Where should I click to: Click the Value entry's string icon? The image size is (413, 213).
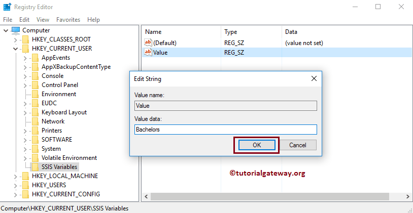point(148,52)
